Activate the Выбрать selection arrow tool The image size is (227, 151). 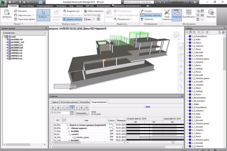(43, 15)
